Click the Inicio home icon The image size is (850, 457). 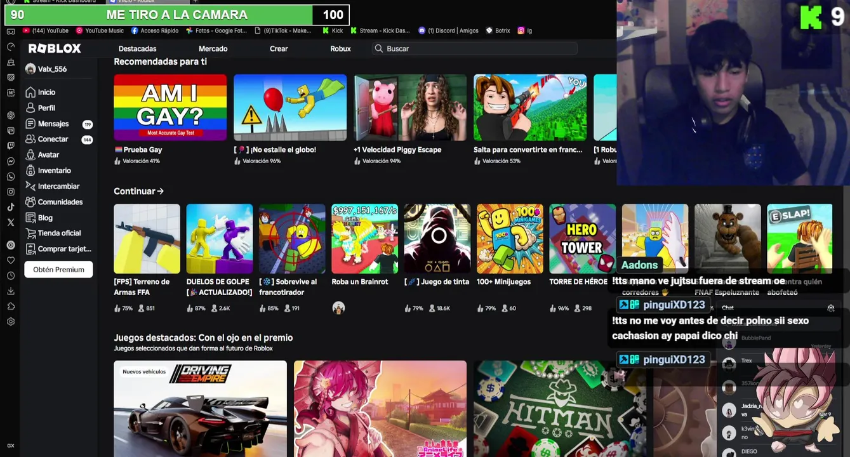pyautogui.click(x=30, y=92)
